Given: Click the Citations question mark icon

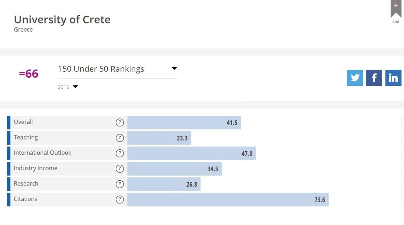Looking at the screenshot, I should [120, 199].
